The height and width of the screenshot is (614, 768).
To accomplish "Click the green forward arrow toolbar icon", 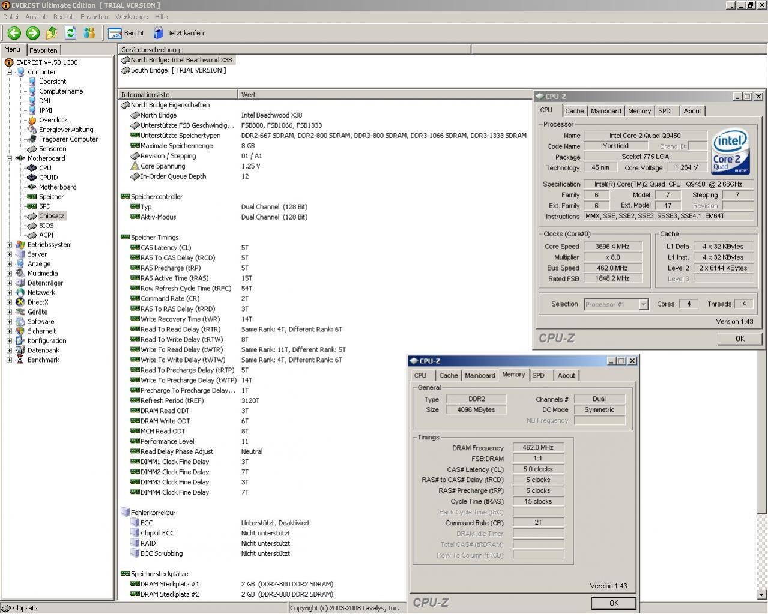I will point(32,33).
